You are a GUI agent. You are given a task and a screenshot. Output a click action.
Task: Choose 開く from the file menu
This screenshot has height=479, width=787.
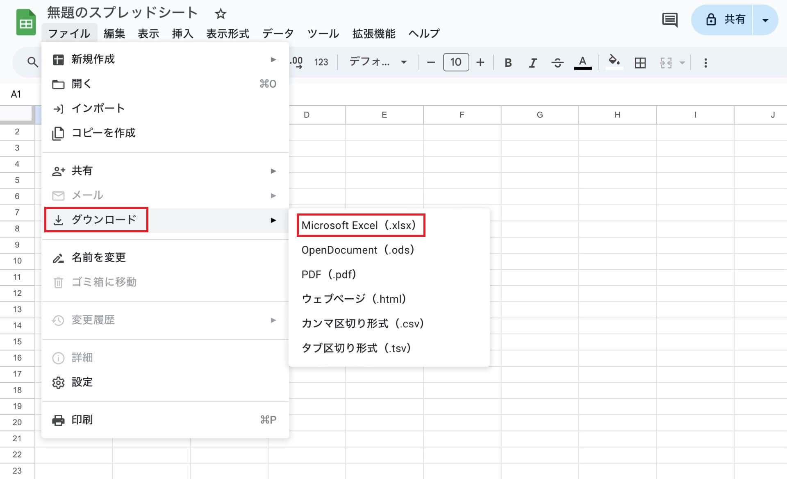[x=165, y=84]
